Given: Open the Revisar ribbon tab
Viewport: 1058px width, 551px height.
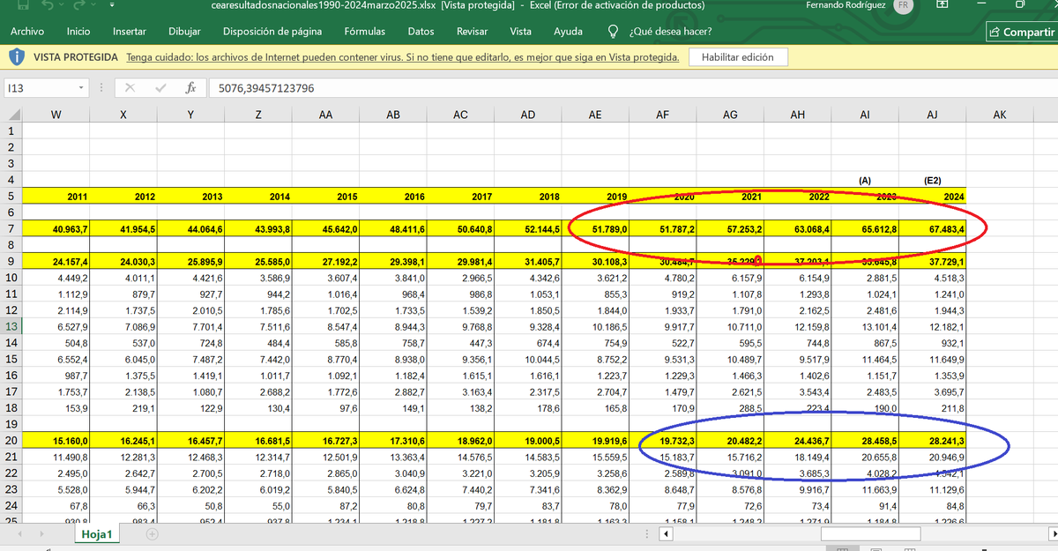Looking at the screenshot, I should pyautogui.click(x=472, y=32).
